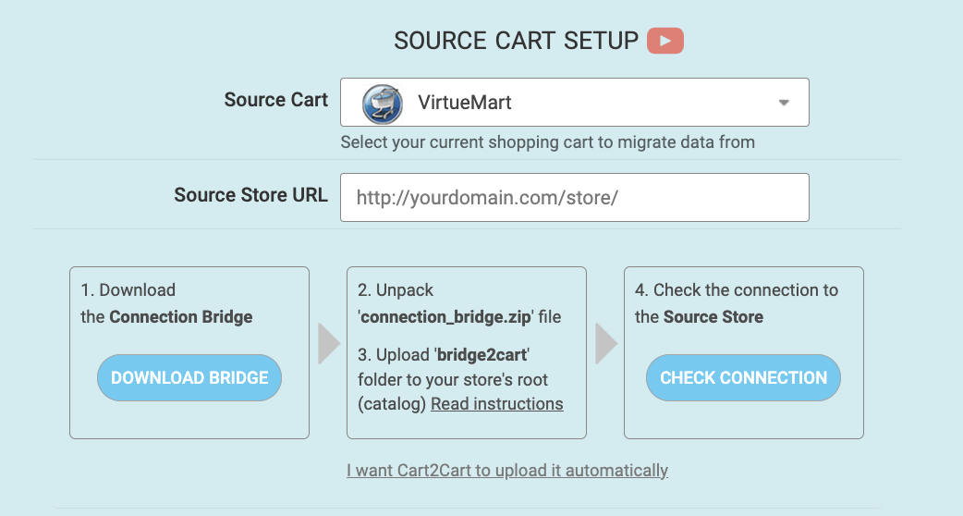
Task: Focus the Source Store URL input field
Action: click(x=574, y=197)
